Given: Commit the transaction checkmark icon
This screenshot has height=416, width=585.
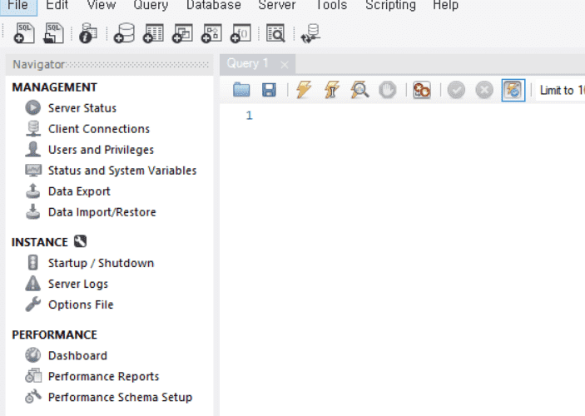Looking at the screenshot, I should point(456,90).
